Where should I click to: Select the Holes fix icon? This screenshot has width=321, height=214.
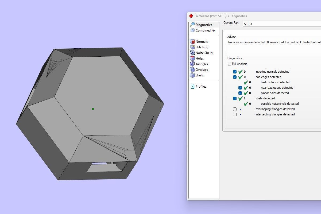point(192,58)
